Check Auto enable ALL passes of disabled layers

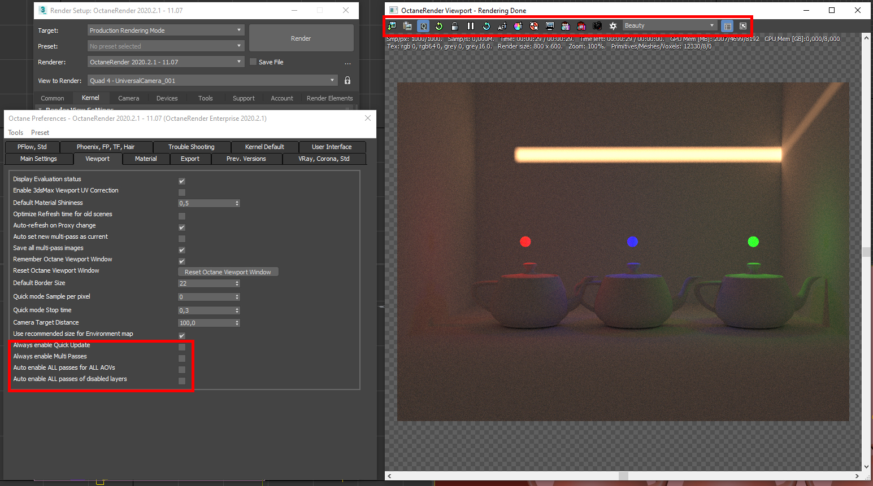(182, 381)
